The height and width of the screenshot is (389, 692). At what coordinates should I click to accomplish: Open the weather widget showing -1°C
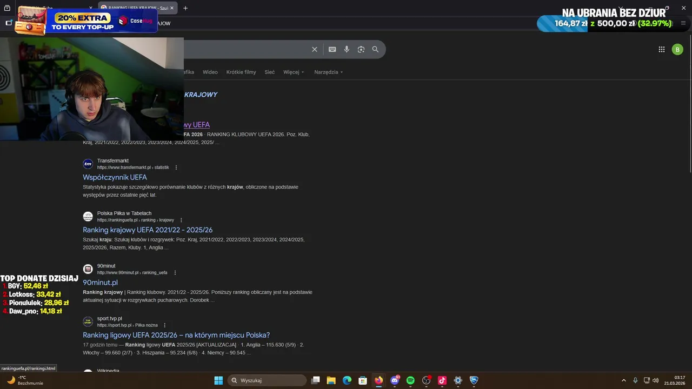click(24, 380)
